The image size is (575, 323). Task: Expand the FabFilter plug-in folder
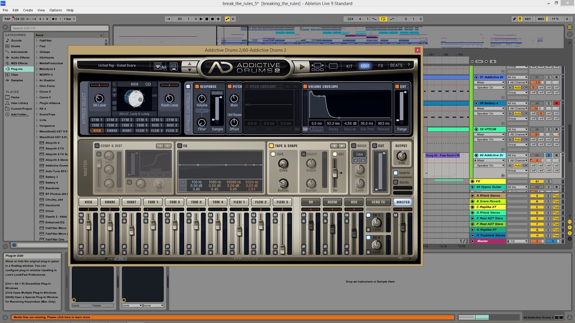[x=37, y=40]
